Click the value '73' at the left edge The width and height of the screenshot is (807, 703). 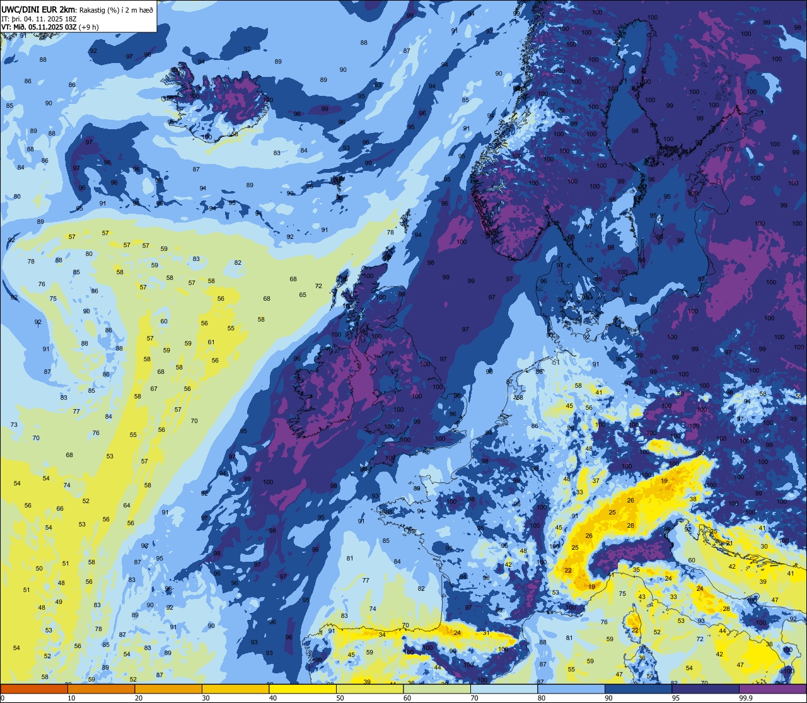tap(14, 425)
